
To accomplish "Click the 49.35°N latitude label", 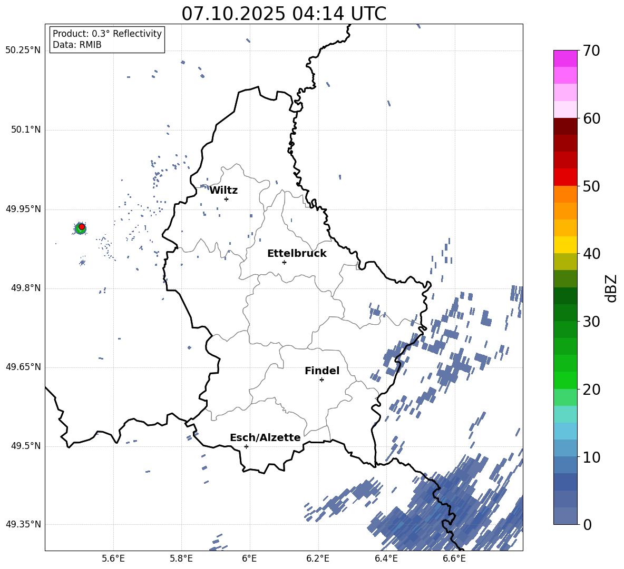I will point(23,524).
